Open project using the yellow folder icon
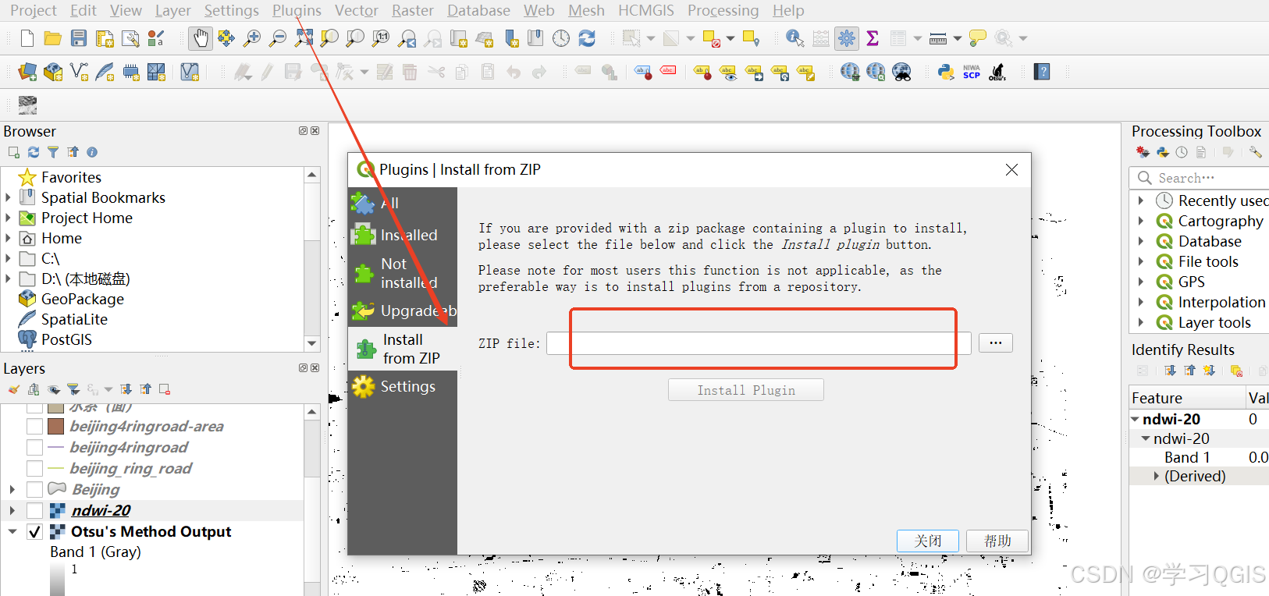Screen dimensions: 1269x596 point(53,38)
